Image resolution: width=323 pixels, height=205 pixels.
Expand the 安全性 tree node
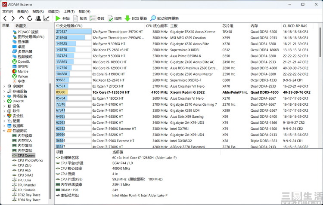[4, 116]
